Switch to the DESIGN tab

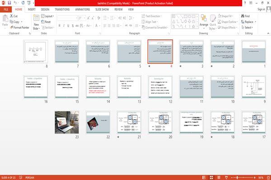45,9
